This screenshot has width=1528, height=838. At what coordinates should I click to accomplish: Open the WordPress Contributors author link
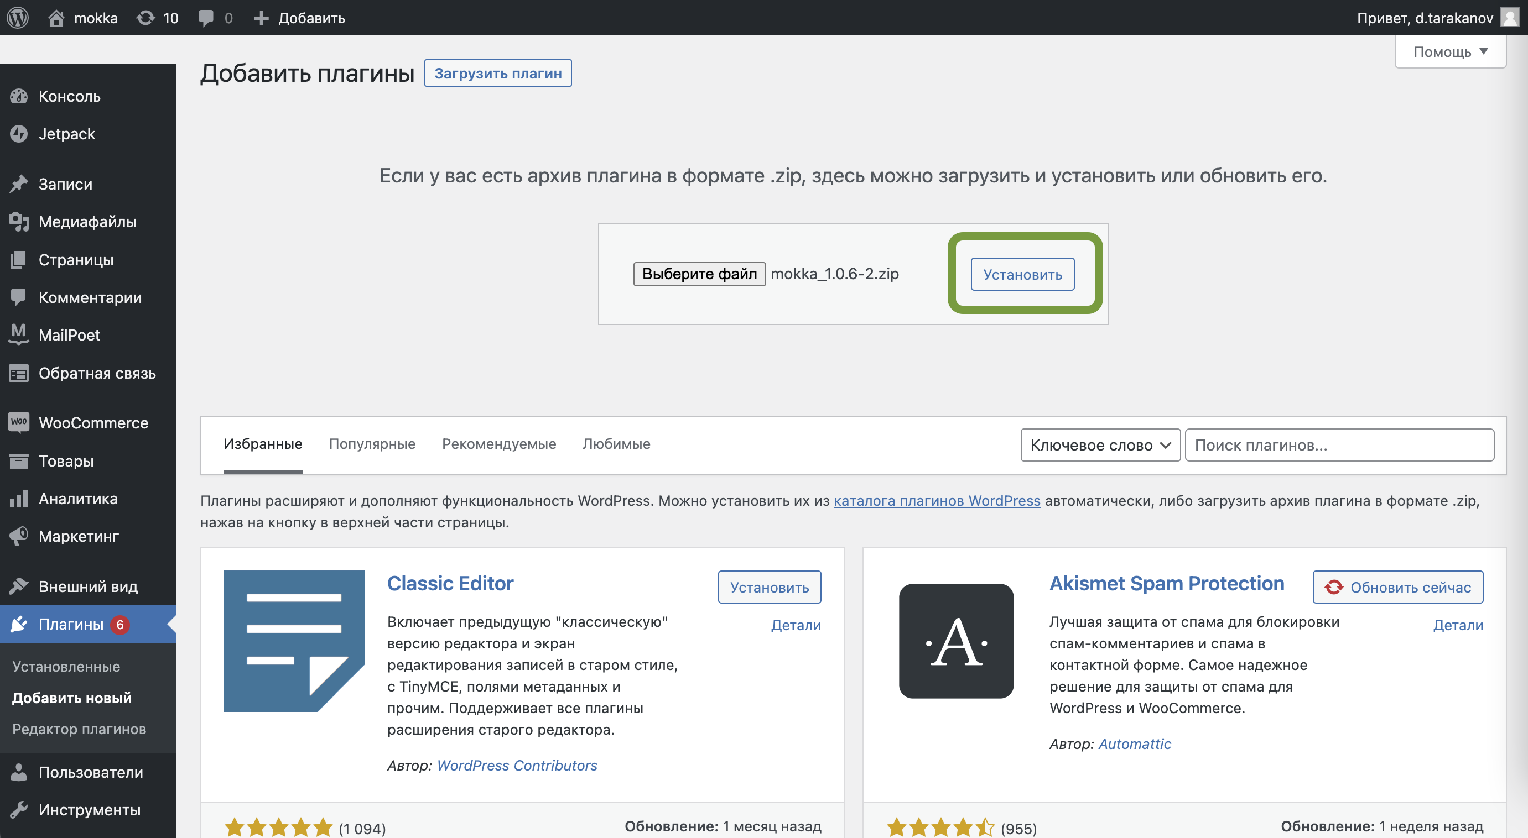517,766
